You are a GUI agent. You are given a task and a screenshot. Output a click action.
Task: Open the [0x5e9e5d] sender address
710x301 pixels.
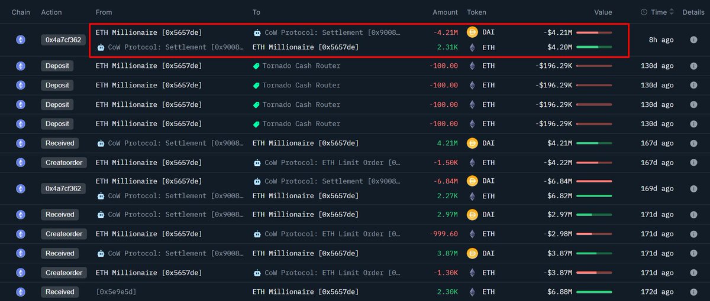pyautogui.click(x=116, y=292)
